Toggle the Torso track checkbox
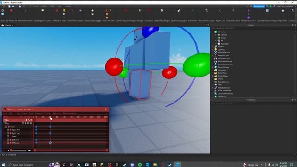 coord(6,127)
